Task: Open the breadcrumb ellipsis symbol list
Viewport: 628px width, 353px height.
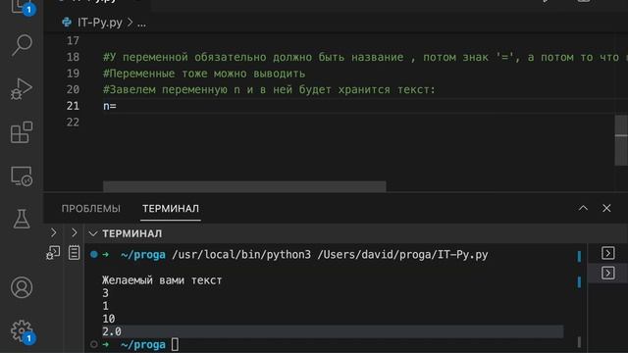Action: tap(141, 24)
